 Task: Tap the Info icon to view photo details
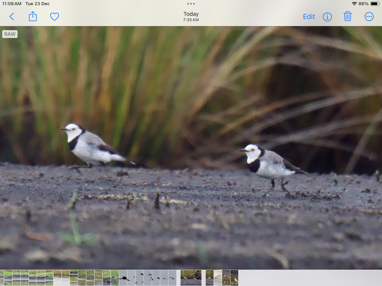click(327, 17)
